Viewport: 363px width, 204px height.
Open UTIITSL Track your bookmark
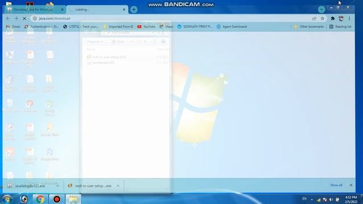(x=81, y=27)
